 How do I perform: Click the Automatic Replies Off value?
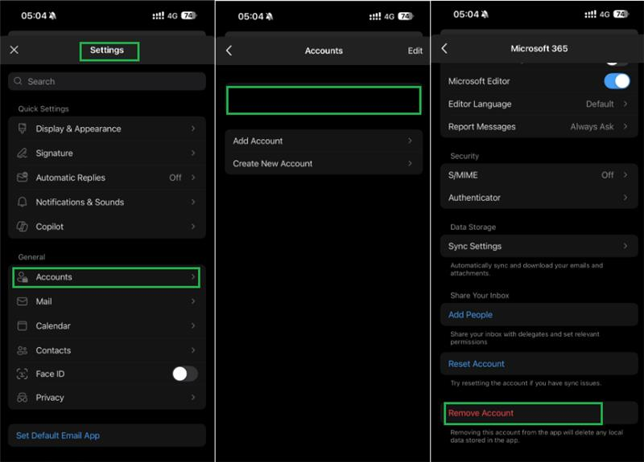[x=175, y=178]
